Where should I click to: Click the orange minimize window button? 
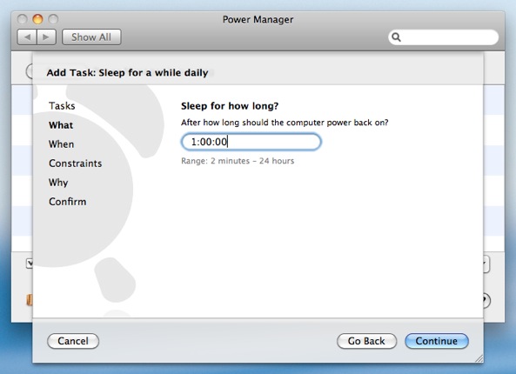tap(37, 19)
